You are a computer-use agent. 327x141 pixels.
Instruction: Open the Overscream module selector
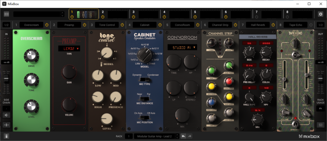pyautogui.click(x=32, y=25)
